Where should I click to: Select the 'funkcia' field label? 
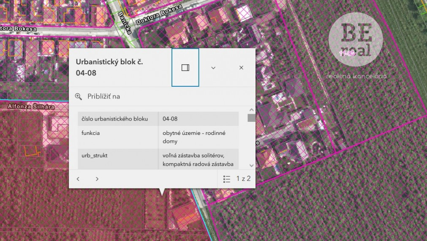pyautogui.click(x=90, y=133)
